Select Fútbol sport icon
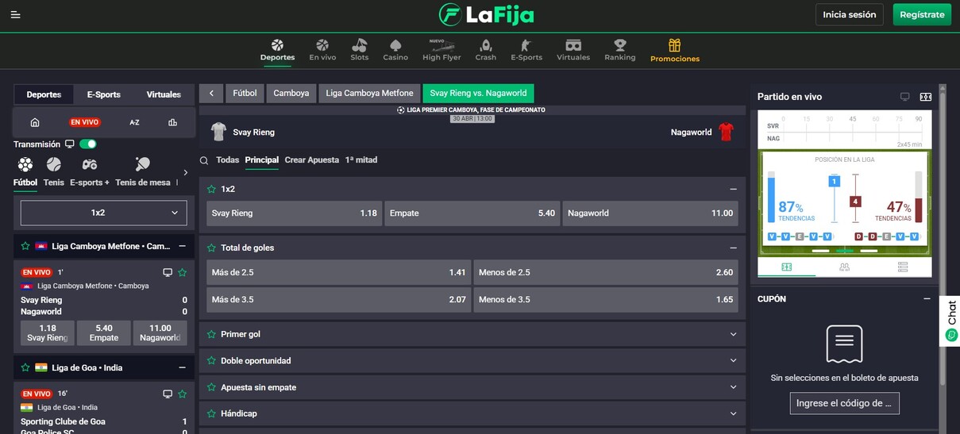Viewport: 960px width, 434px height. pos(25,165)
